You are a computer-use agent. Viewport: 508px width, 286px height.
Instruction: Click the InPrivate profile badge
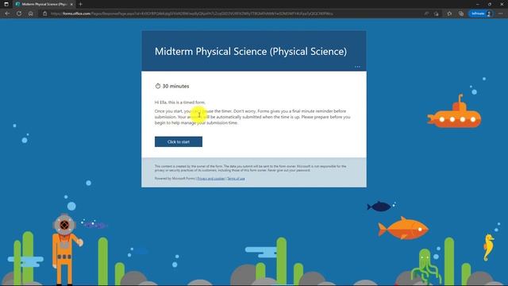pyautogui.click(x=481, y=14)
